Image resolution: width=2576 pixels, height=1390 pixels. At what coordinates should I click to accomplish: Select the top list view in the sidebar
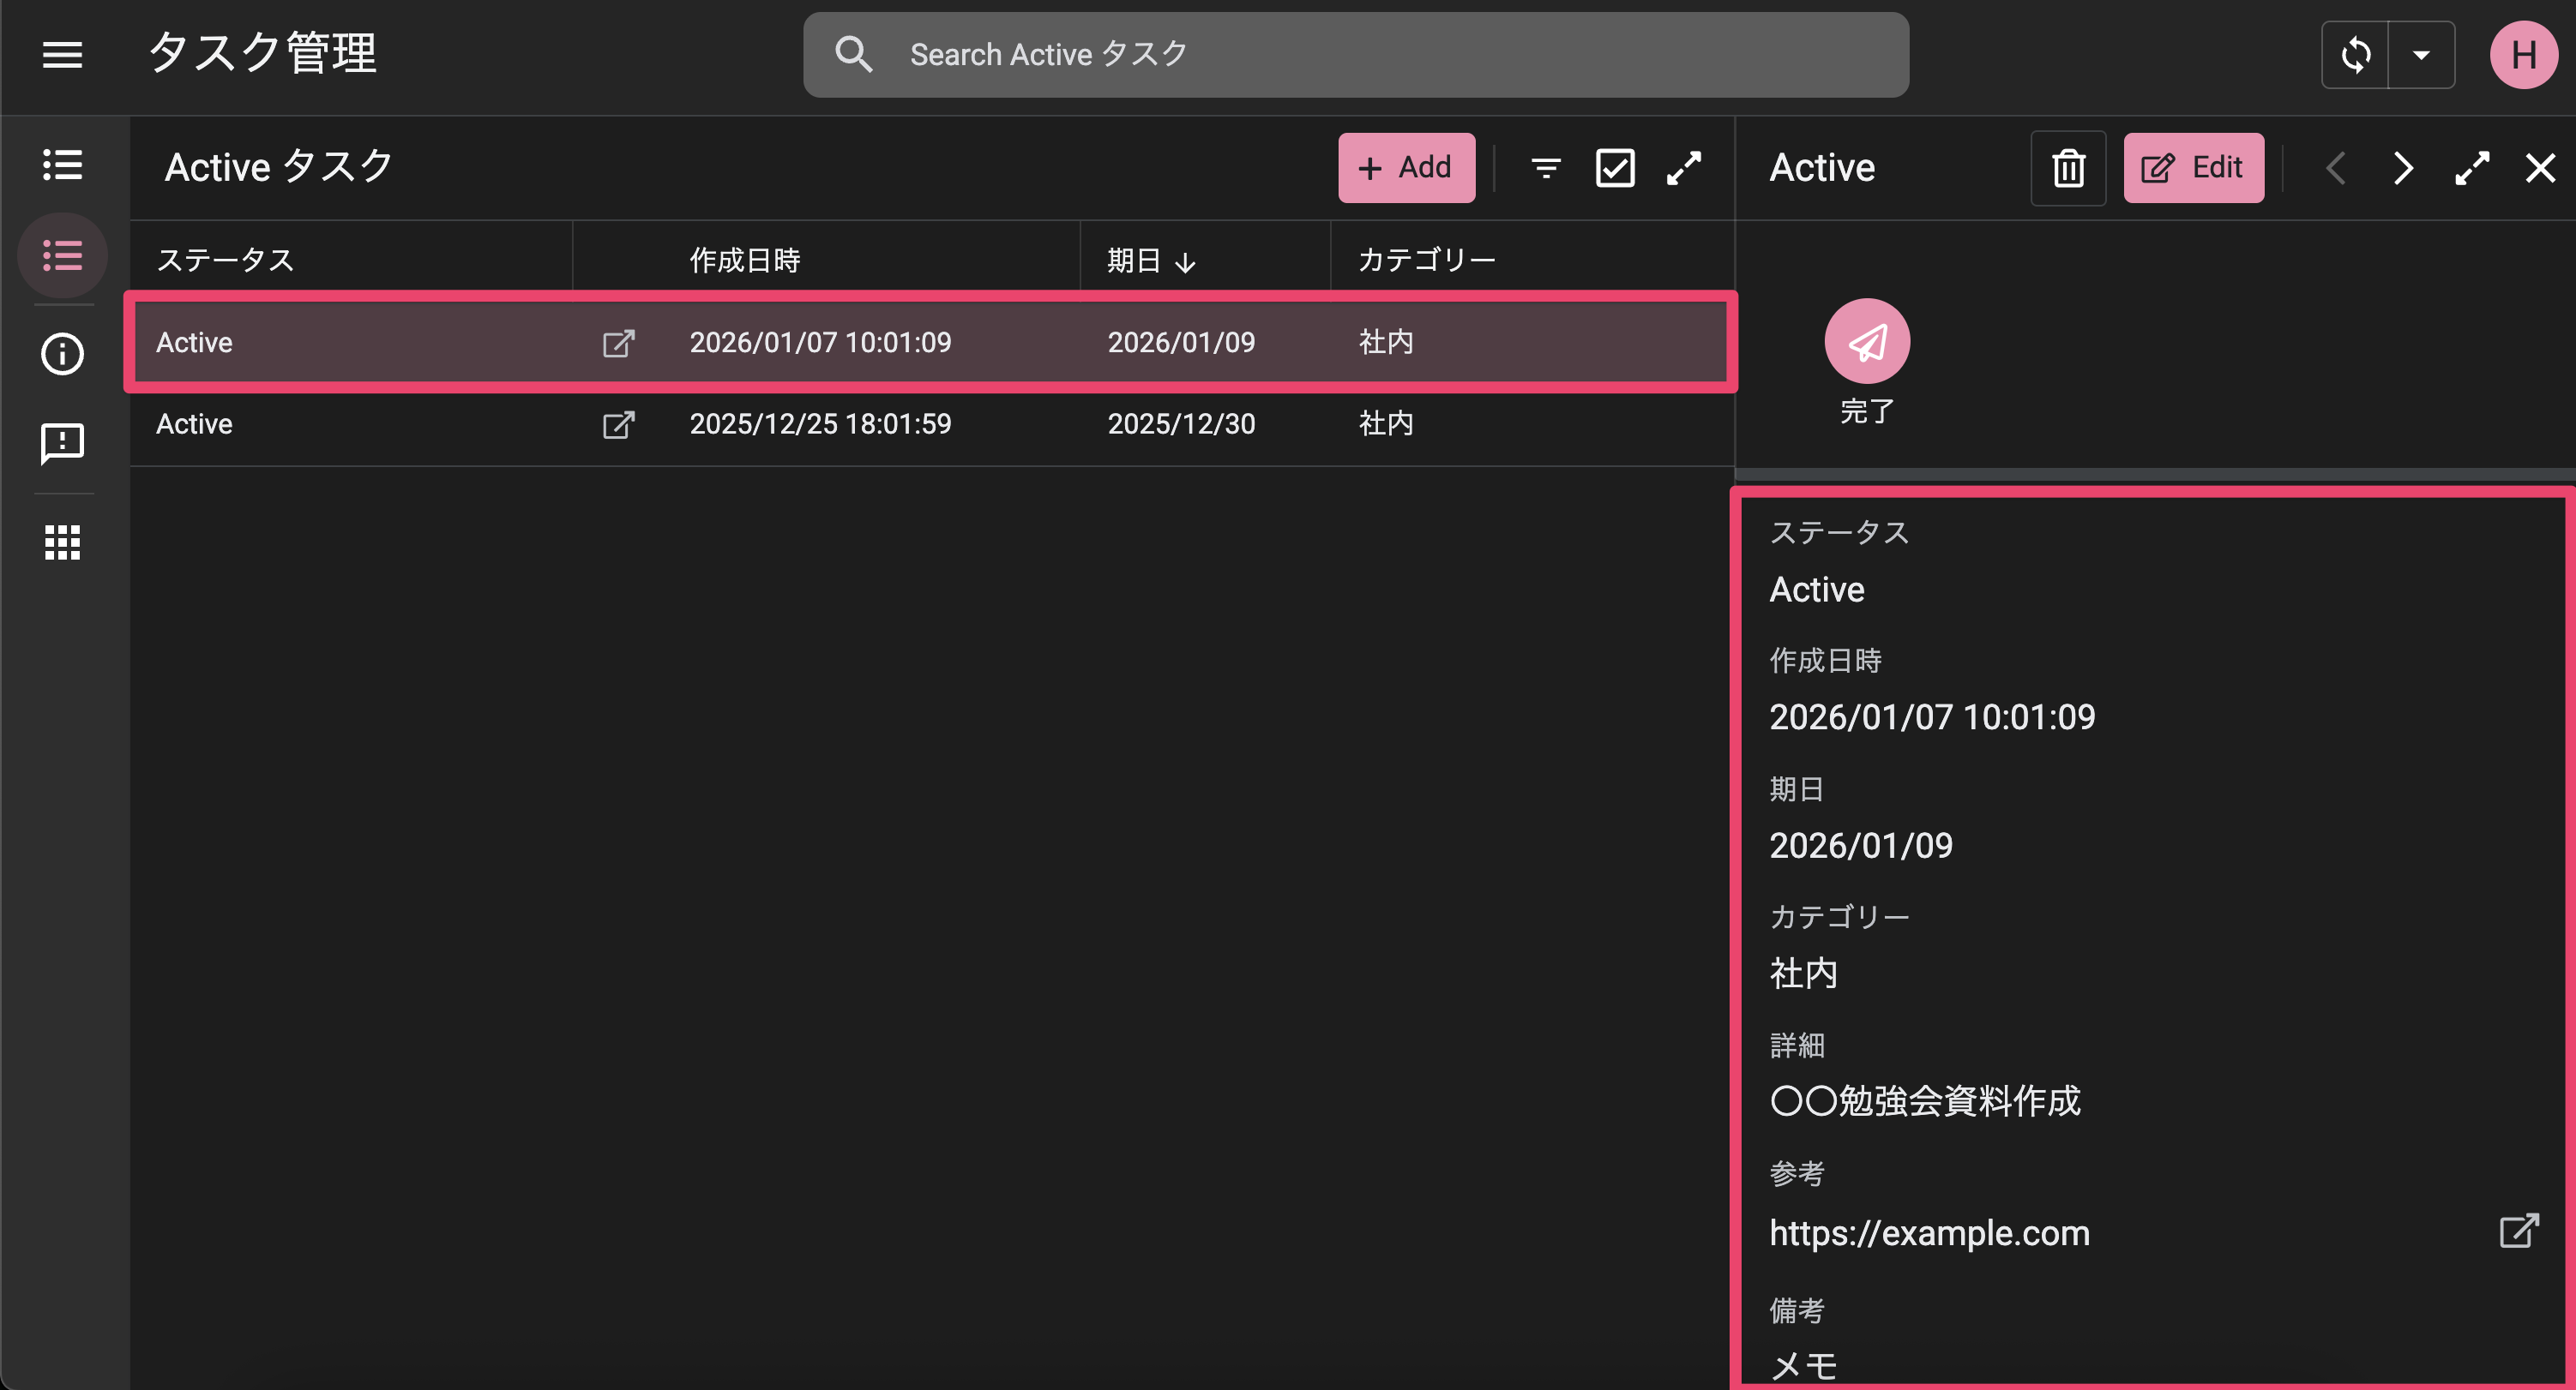[62, 165]
